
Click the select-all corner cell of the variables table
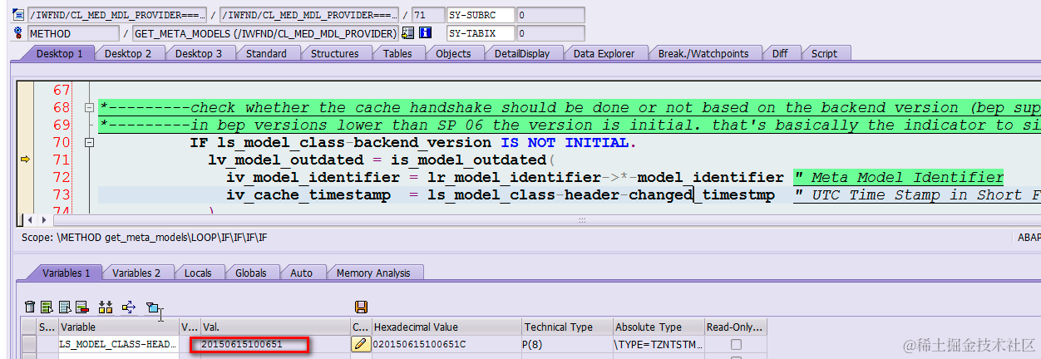(29, 327)
